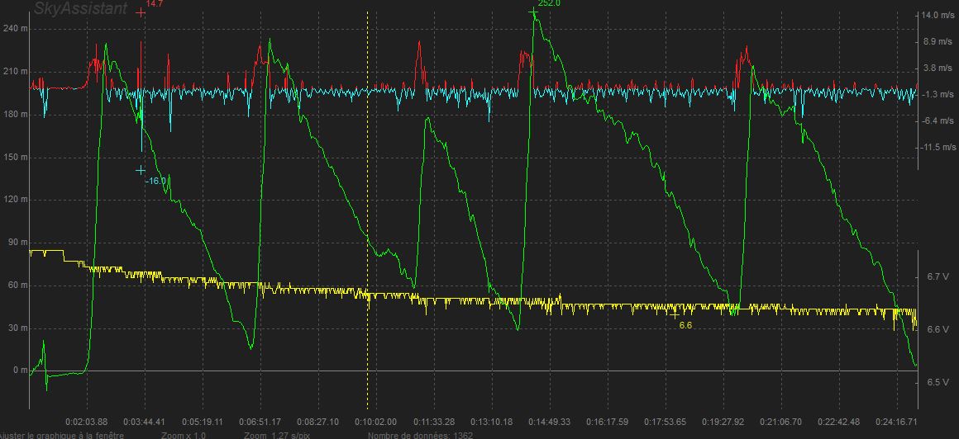Click the 0 m altitude axis label
This screenshot has height=439, width=959.
19,371
